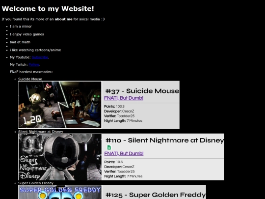Click the "#110 - Silent Nightmare at Disney" title
Image resolution: width=265 pixels, height=199 pixels.
click(165, 141)
